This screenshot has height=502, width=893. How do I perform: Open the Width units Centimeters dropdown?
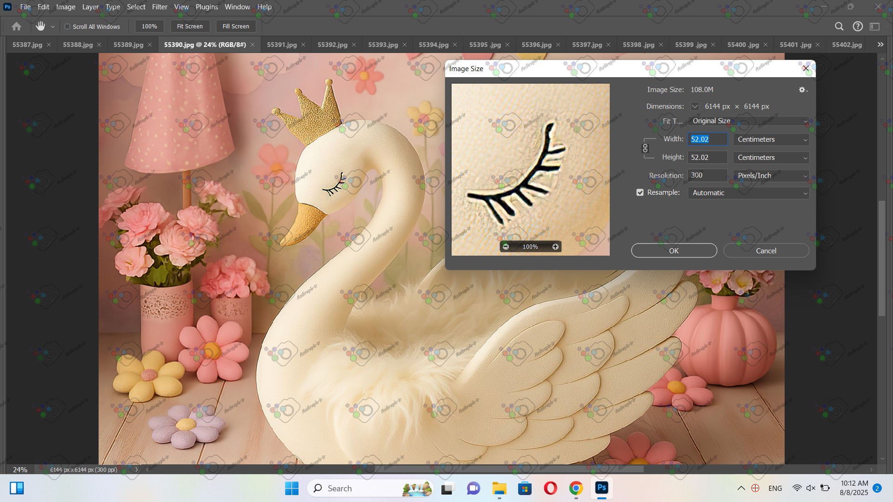point(771,139)
